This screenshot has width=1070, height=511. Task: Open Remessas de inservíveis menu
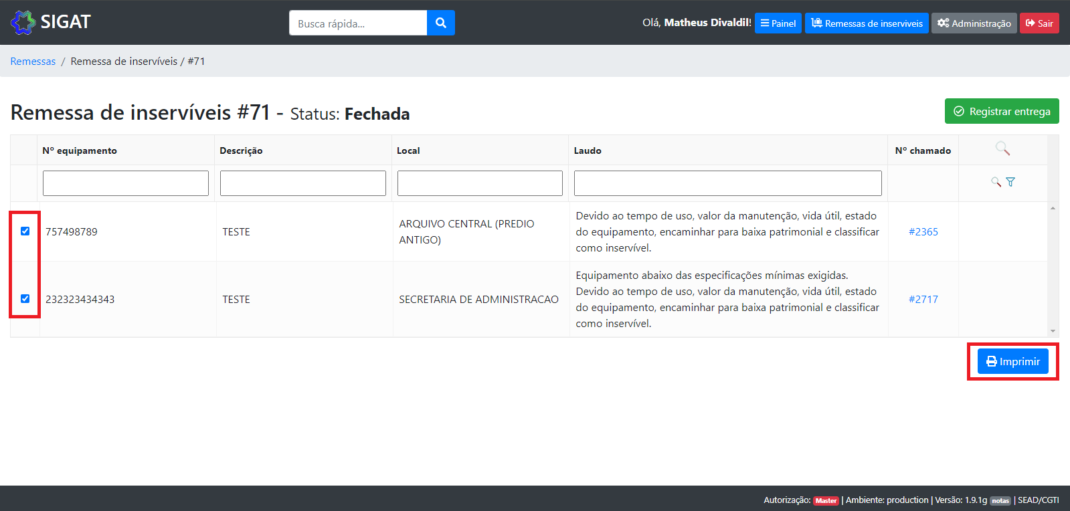click(x=867, y=23)
